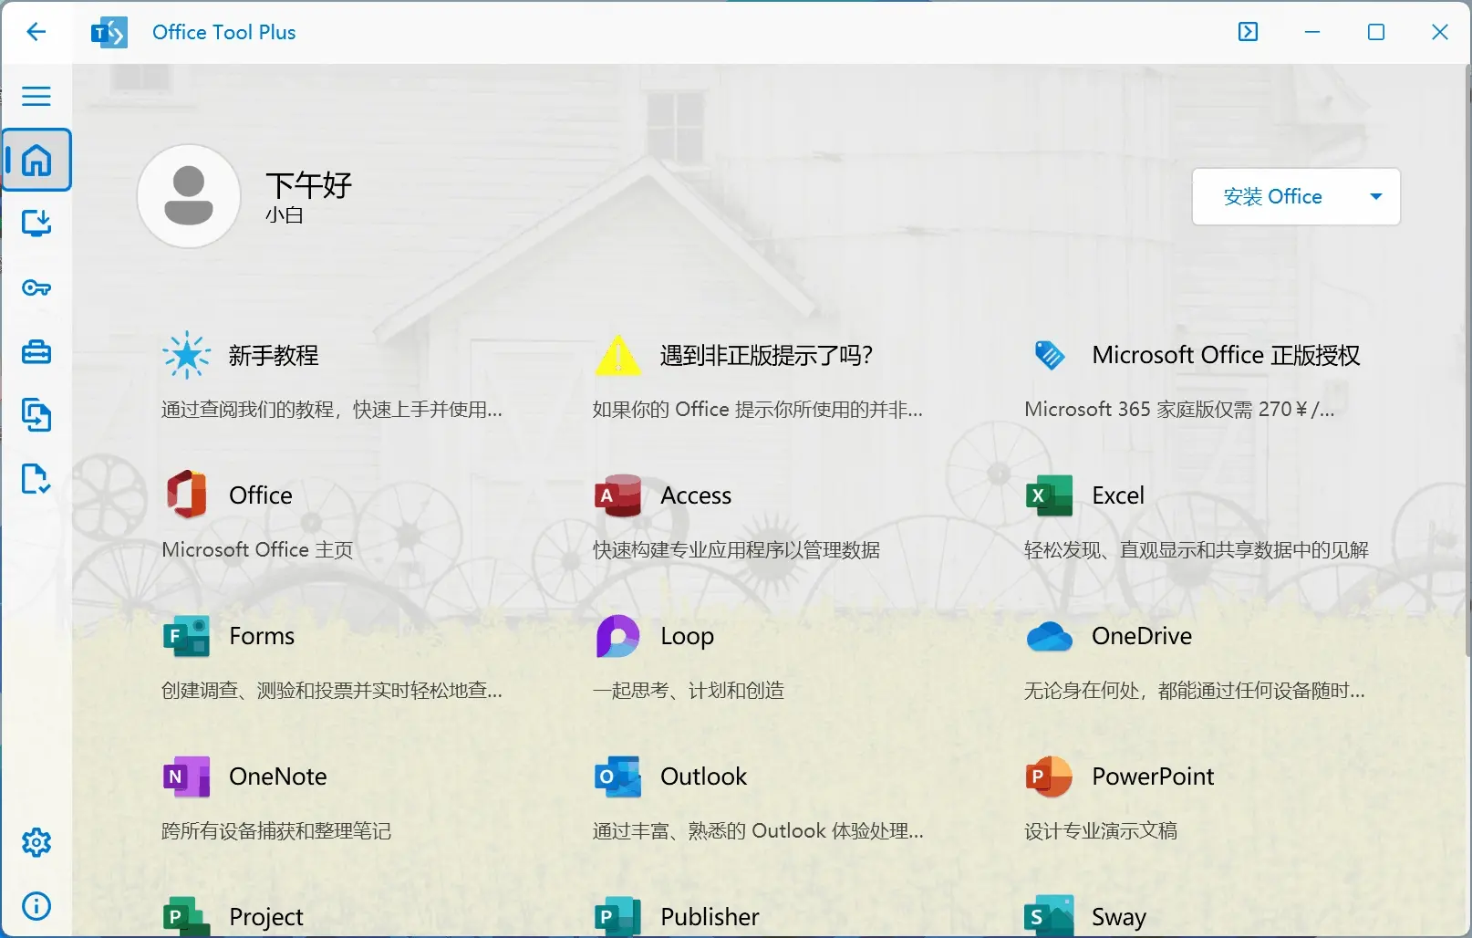Click 设计专业演示文稿 description
Screen dimensions: 1472x938
click(x=1101, y=830)
